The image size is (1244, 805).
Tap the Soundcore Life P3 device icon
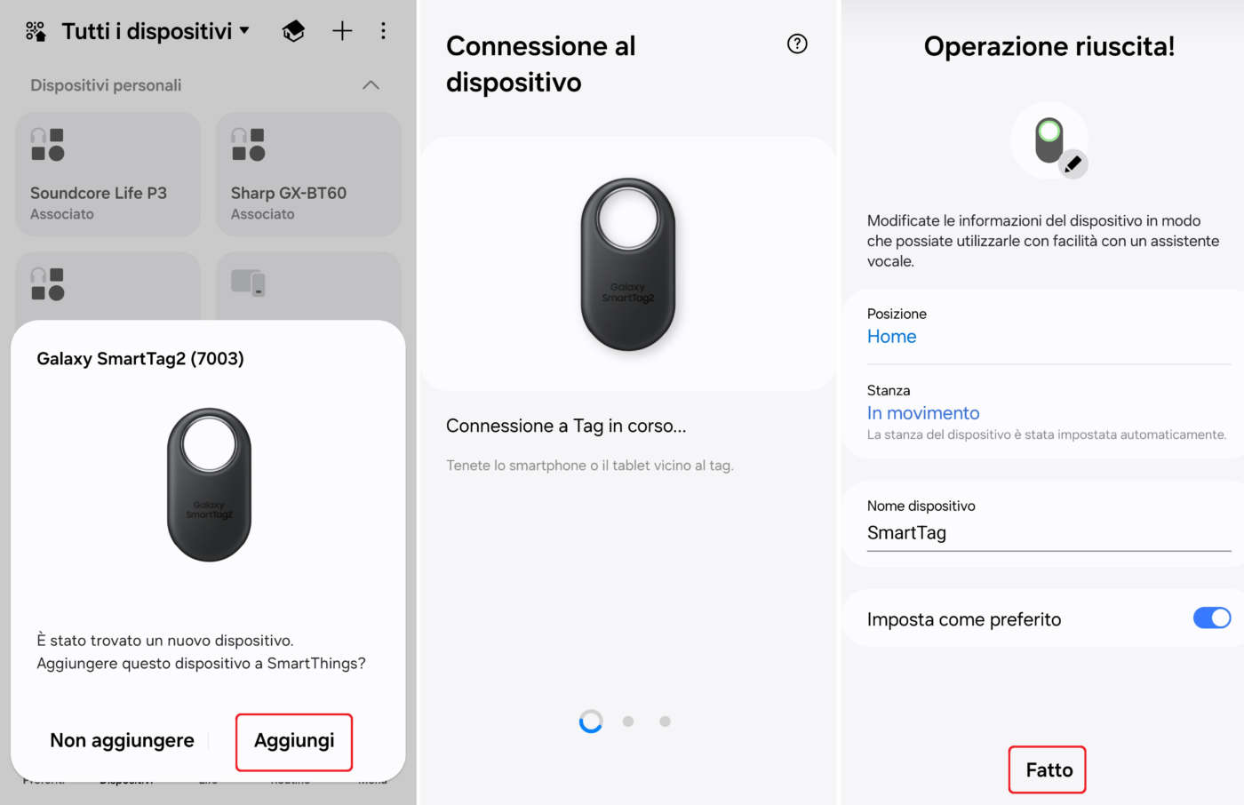48,145
